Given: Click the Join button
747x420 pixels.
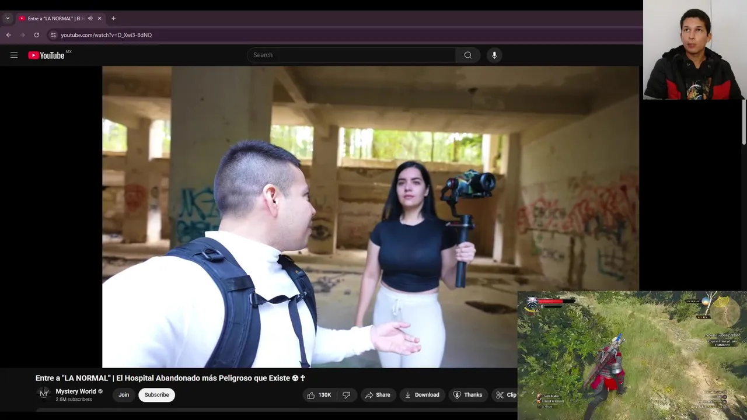Looking at the screenshot, I should [124, 395].
